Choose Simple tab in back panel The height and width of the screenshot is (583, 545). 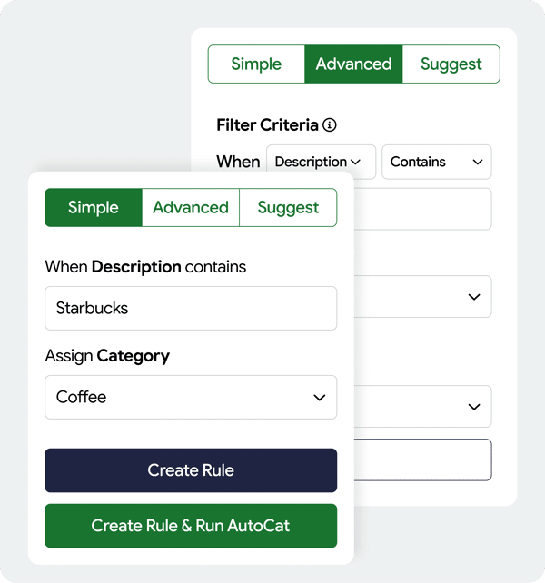coord(256,64)
